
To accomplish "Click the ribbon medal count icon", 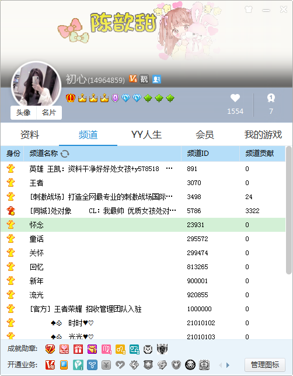I will click(271, 98).
